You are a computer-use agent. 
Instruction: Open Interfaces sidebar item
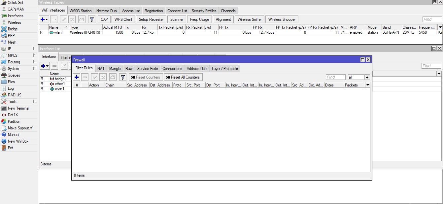coord(16,16)
